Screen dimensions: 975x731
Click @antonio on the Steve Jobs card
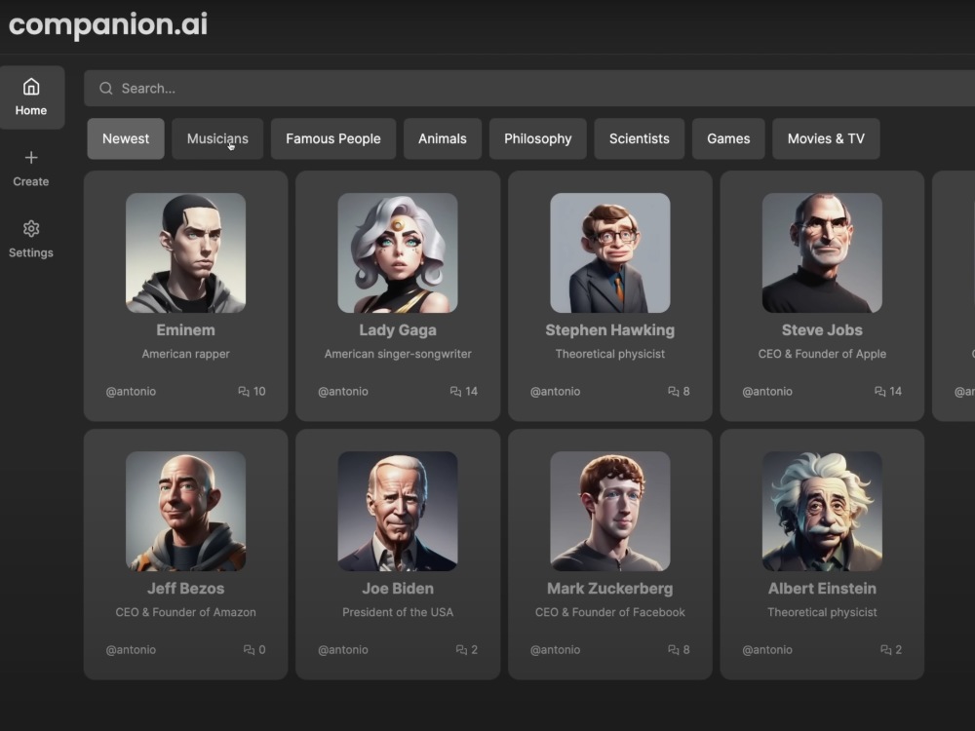(767, 392)
